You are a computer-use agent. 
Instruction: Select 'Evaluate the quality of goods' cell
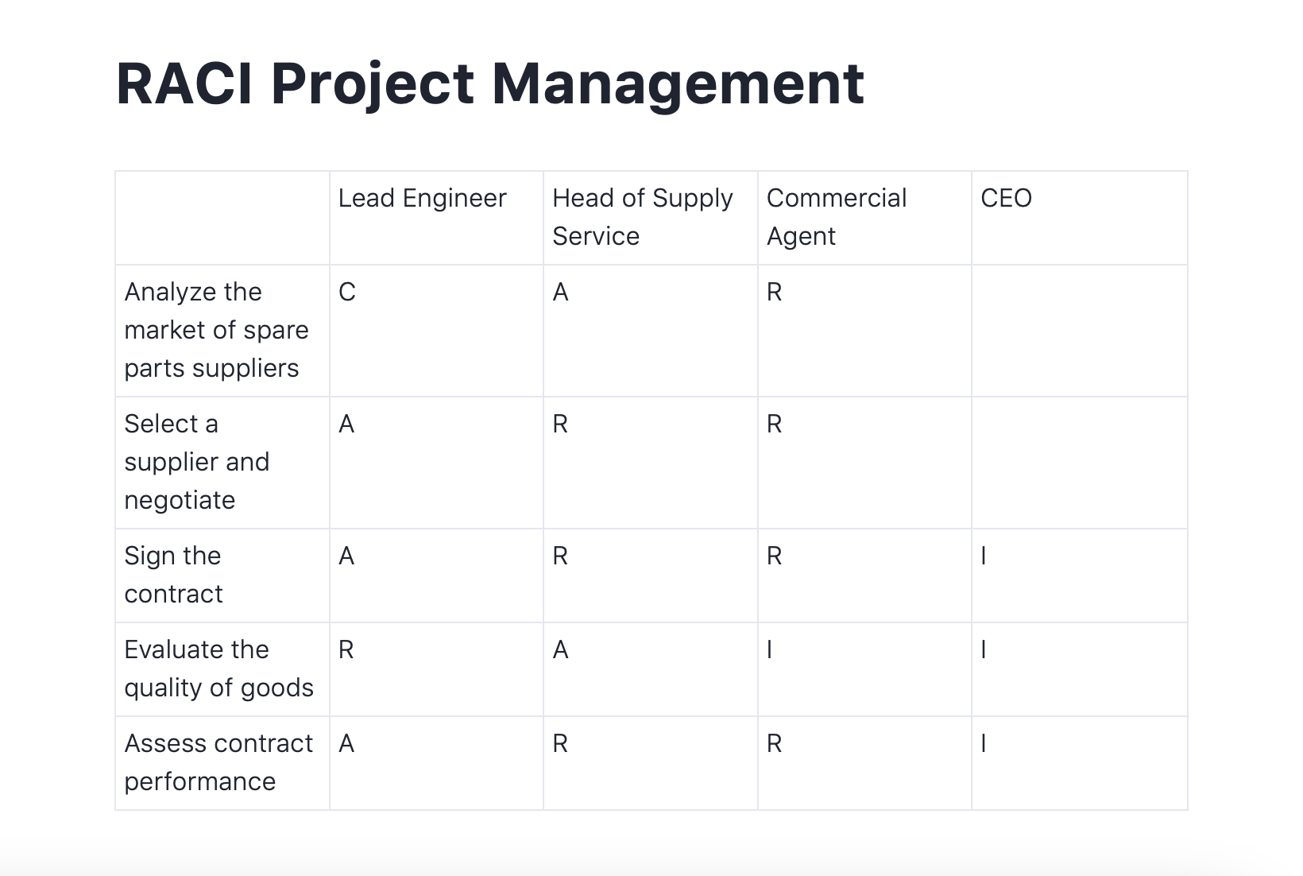point(218,669)
